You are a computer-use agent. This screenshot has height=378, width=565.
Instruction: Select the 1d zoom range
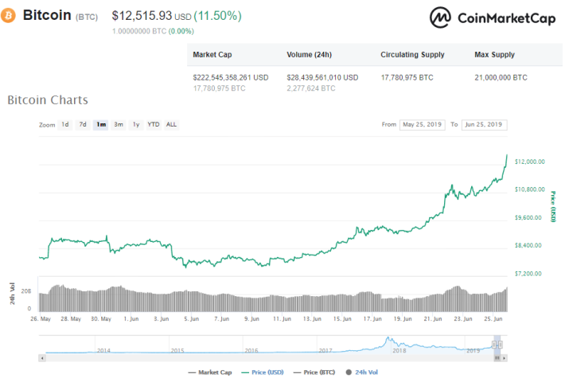[65, 125]
